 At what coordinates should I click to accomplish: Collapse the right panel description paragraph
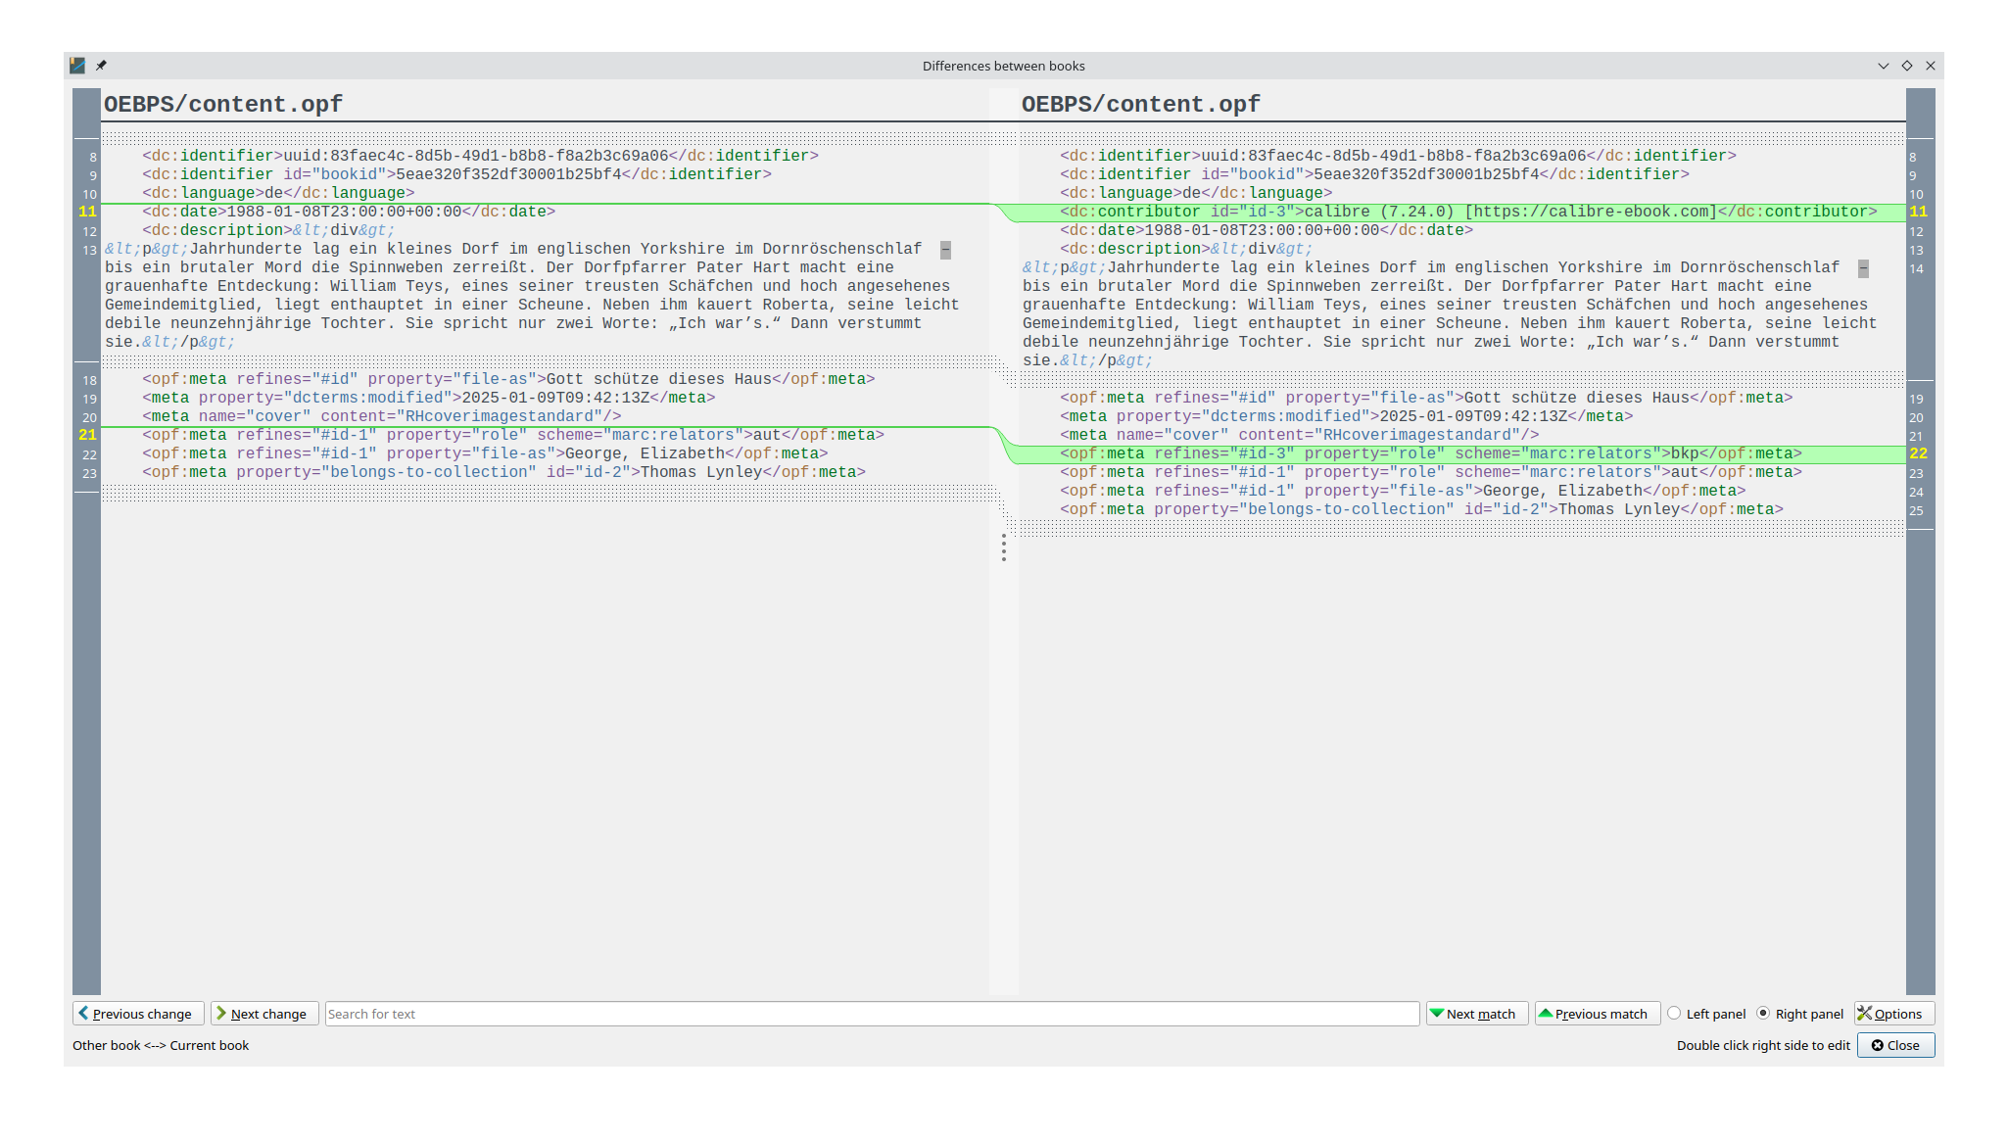(1863, 268)
